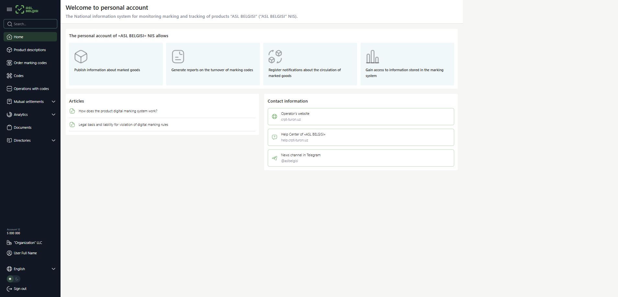Open User Full Name profile
Viewport: 618px width, 297px height.
pyautogui.click(x=25, y=253)
